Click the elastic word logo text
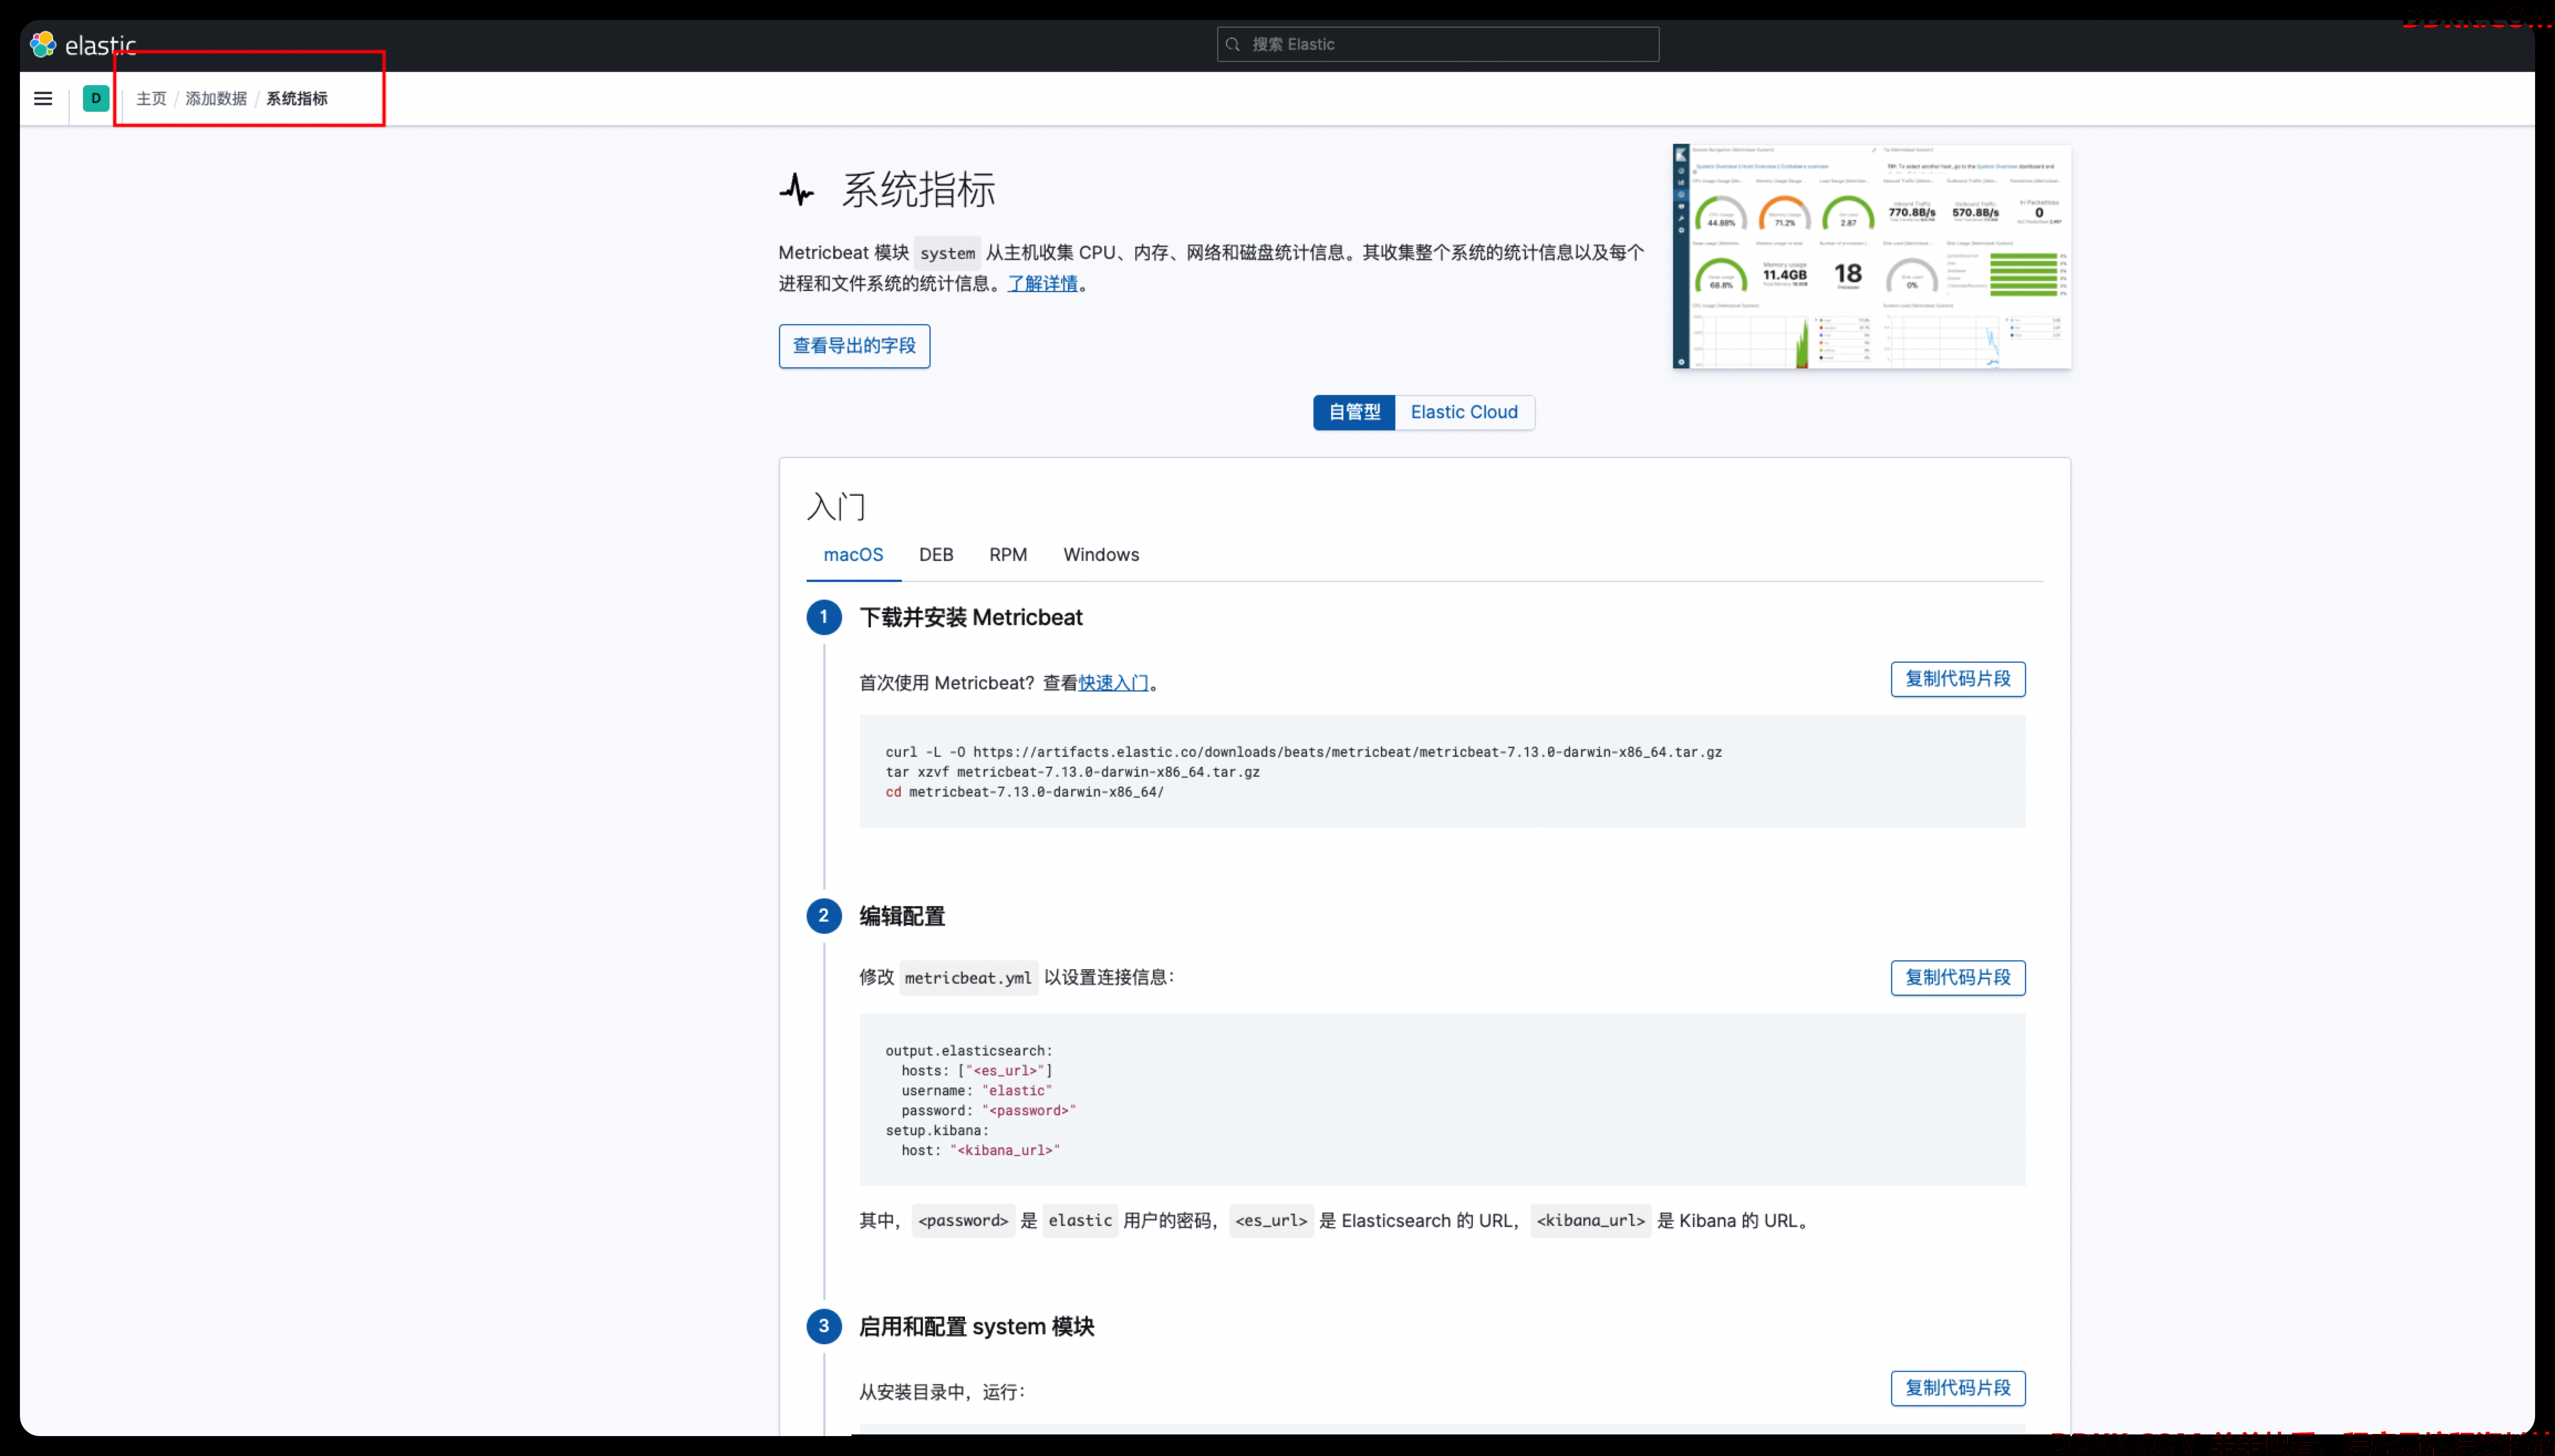 point(100,45)
